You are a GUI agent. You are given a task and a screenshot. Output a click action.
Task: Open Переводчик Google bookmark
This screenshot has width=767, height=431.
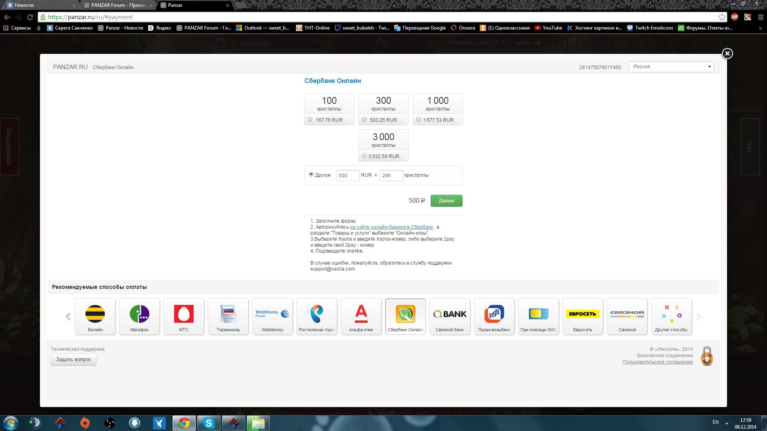(420, 28)
